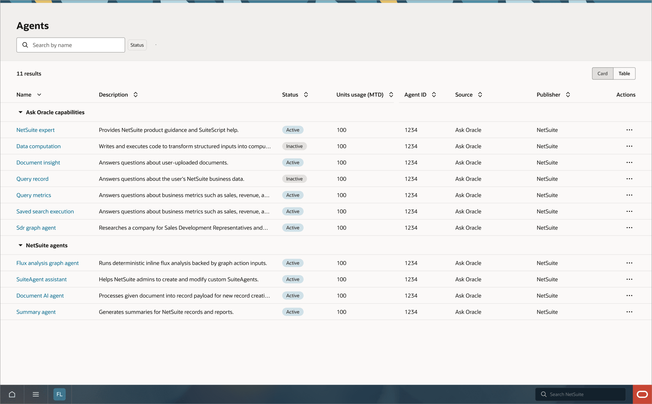
Task: Launch the Oracle assistant red button
Action: [x=642, y=394]
